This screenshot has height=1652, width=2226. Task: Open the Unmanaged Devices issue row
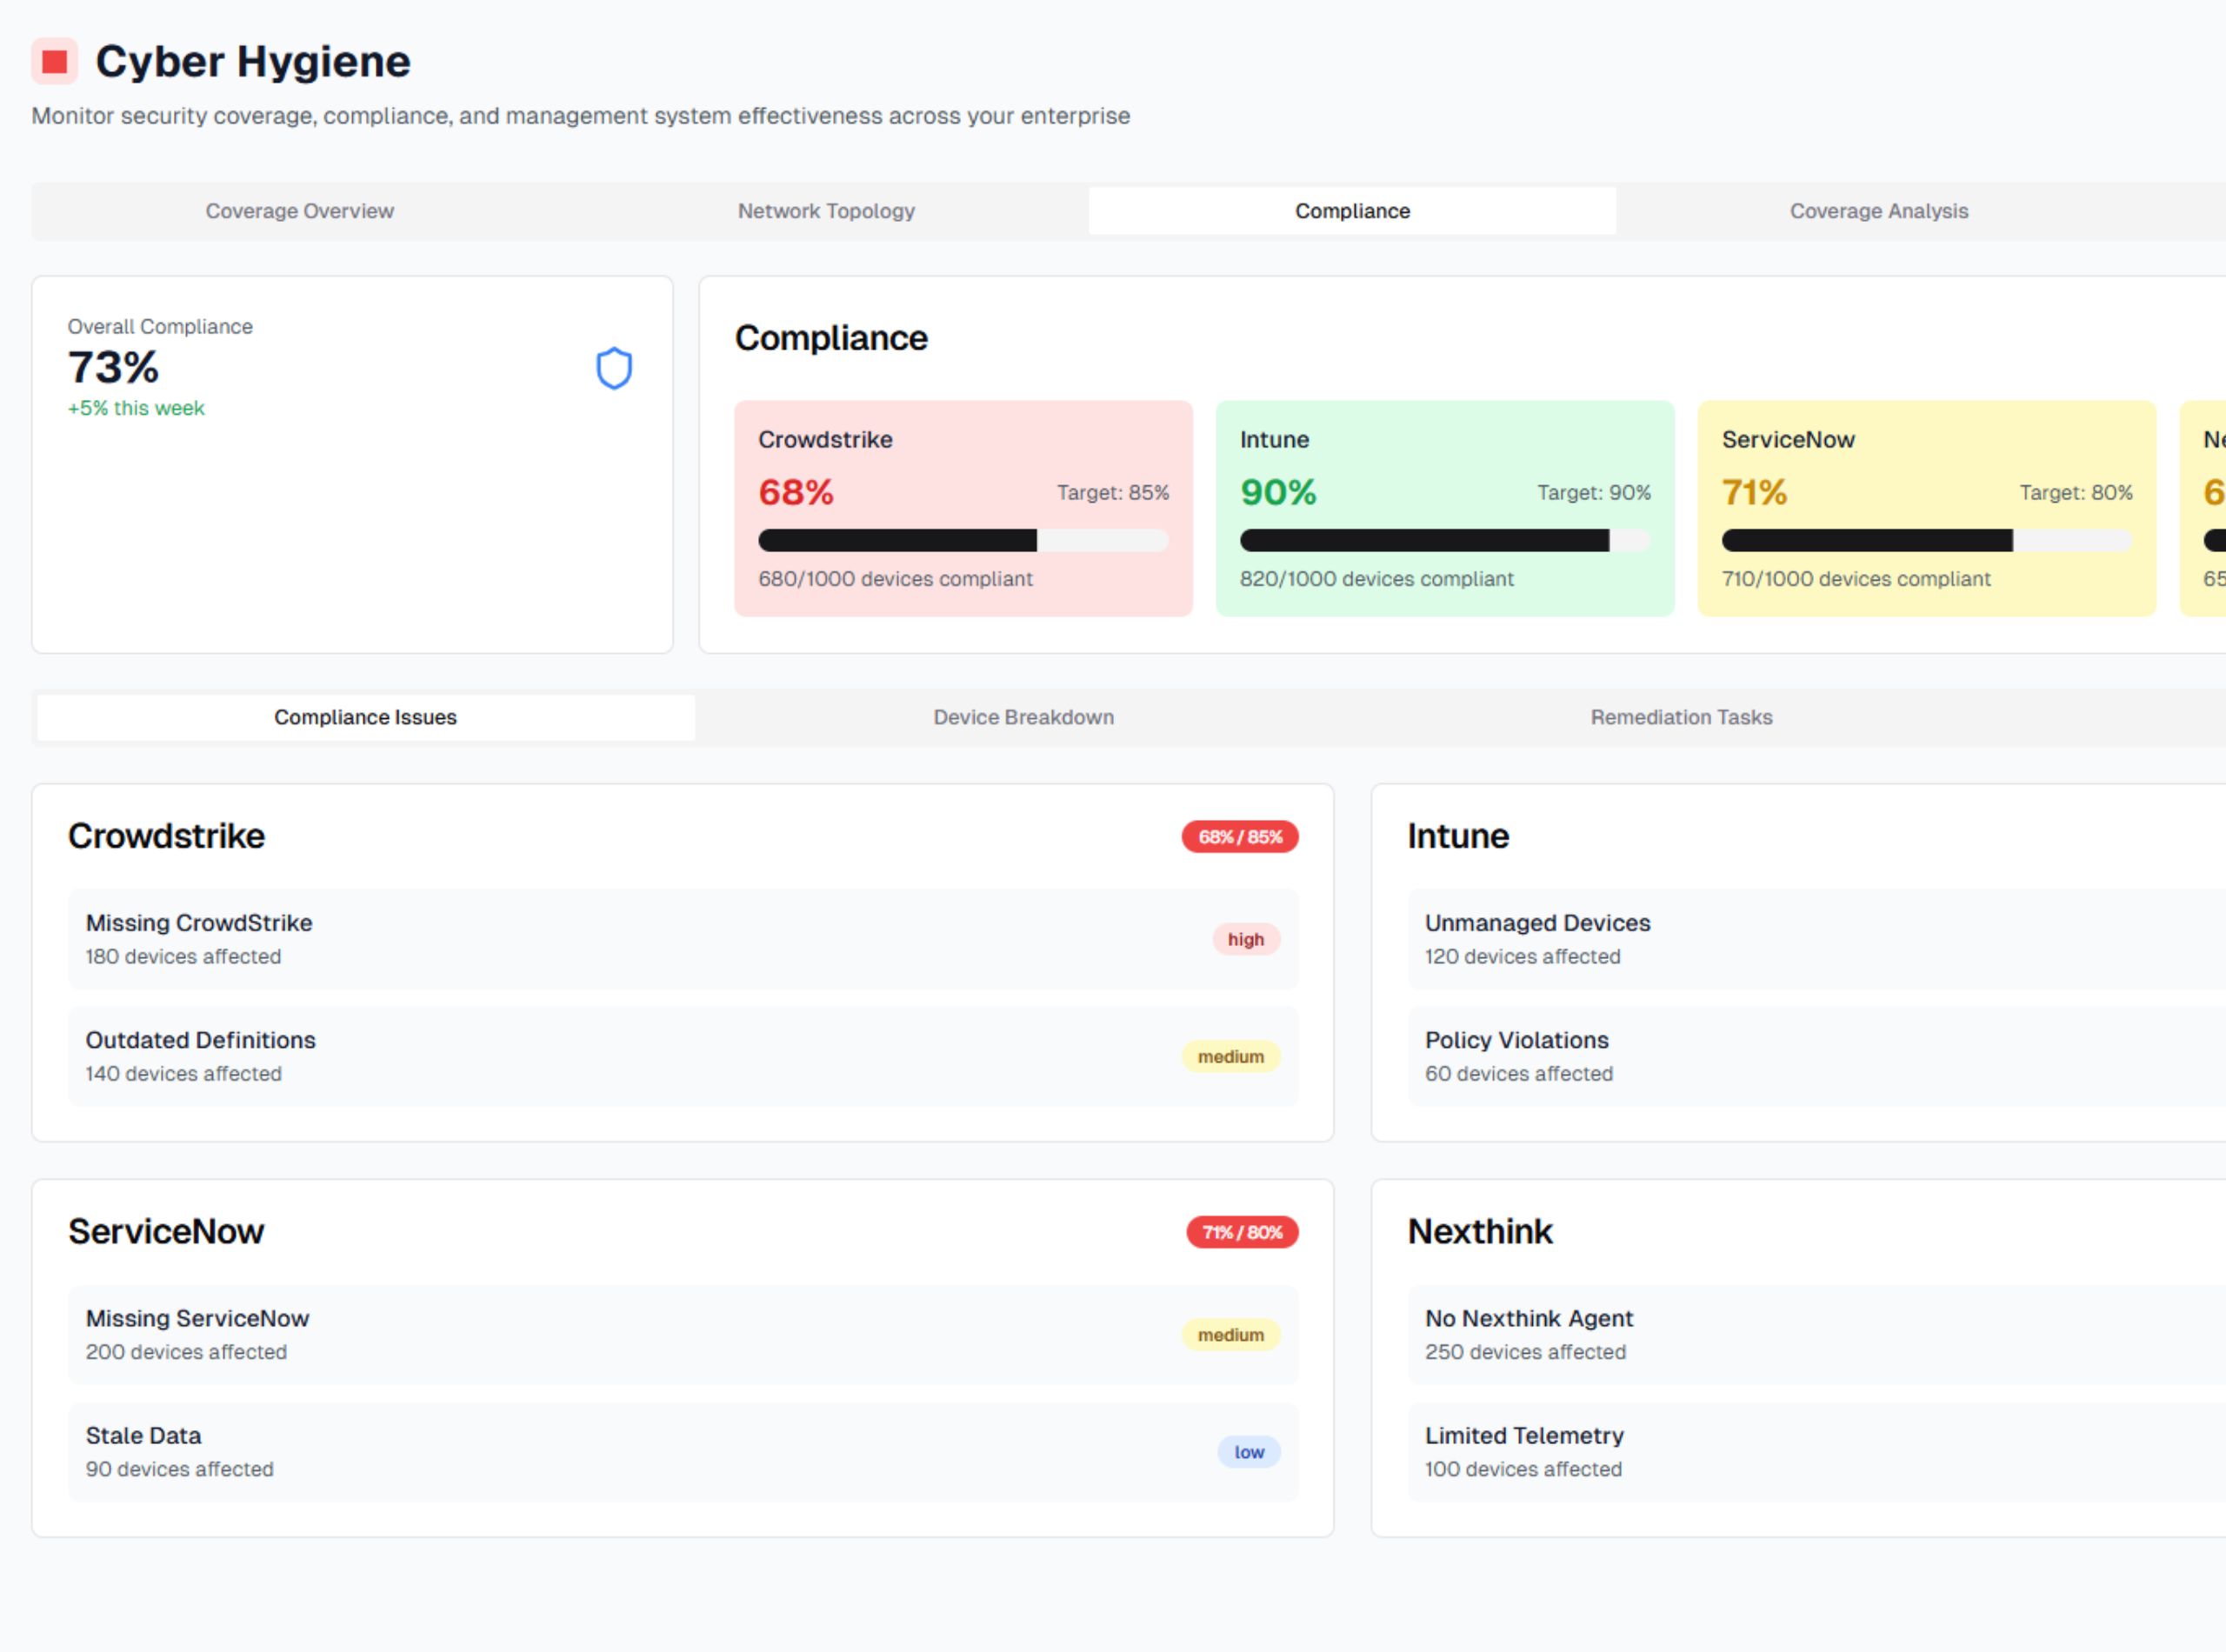click(x=1800, y=939)
